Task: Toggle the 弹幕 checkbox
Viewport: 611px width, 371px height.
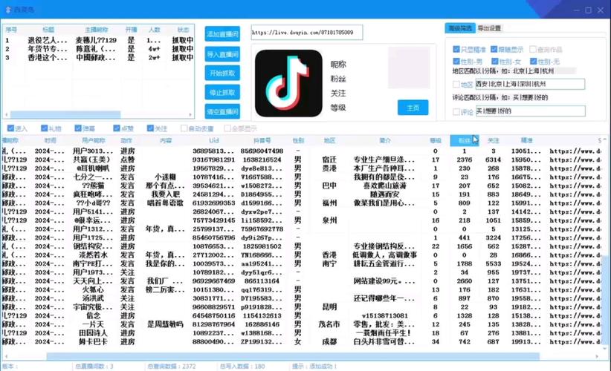Action: pos(78,128)
